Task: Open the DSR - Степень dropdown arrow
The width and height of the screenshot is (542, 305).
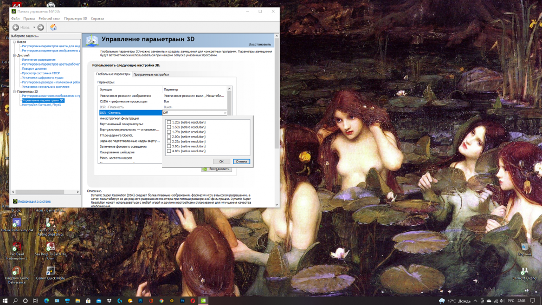Action: point(225,113)
